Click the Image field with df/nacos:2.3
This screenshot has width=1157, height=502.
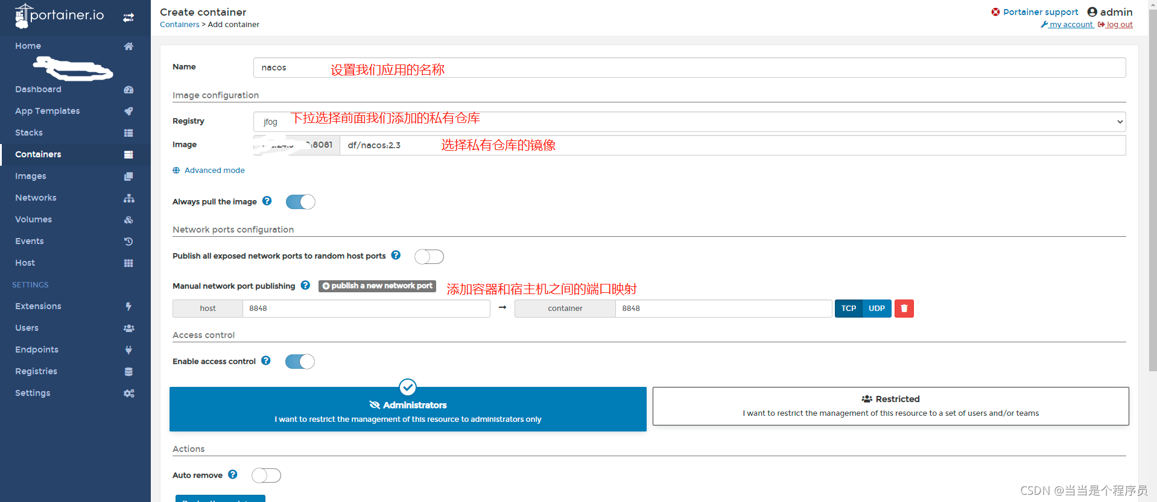point(733,145)
